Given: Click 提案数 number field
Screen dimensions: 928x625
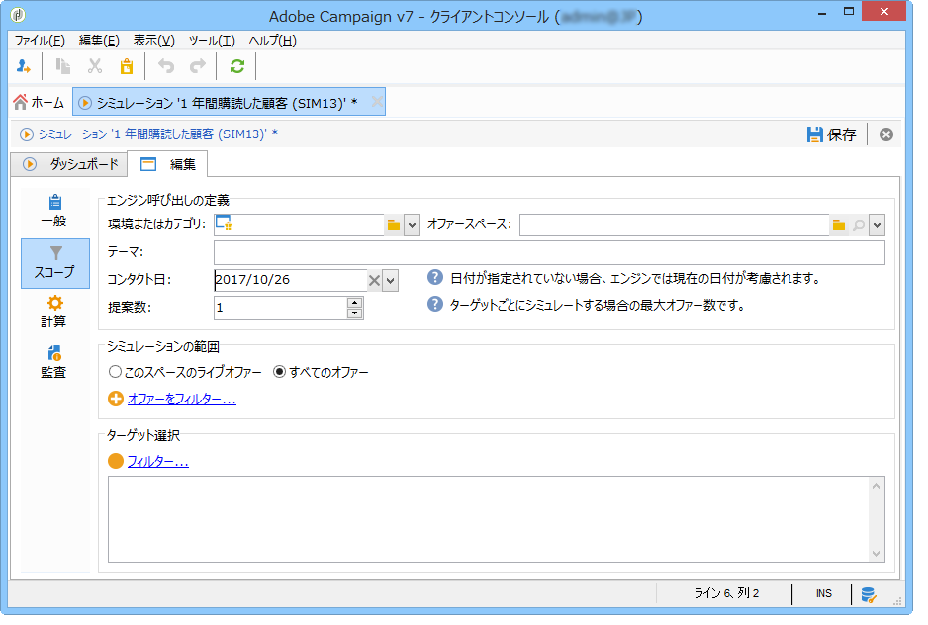Looking at the screenshot, I should [x=281, y=308].
